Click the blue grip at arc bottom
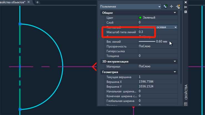 (x=20, y=109)
